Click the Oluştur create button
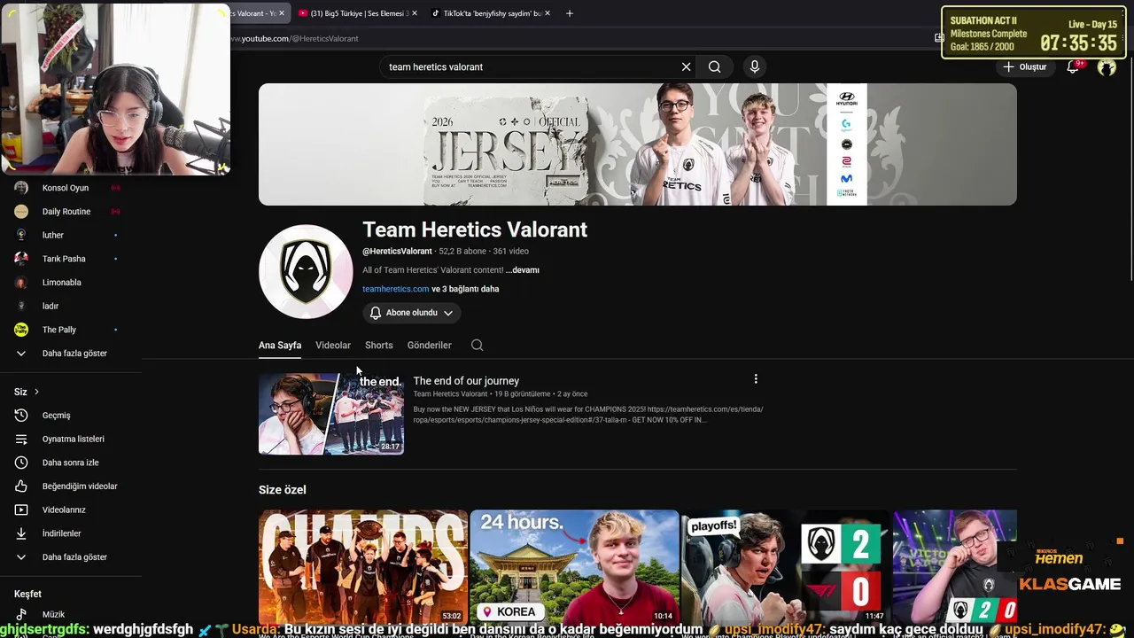 (1024, 66)
